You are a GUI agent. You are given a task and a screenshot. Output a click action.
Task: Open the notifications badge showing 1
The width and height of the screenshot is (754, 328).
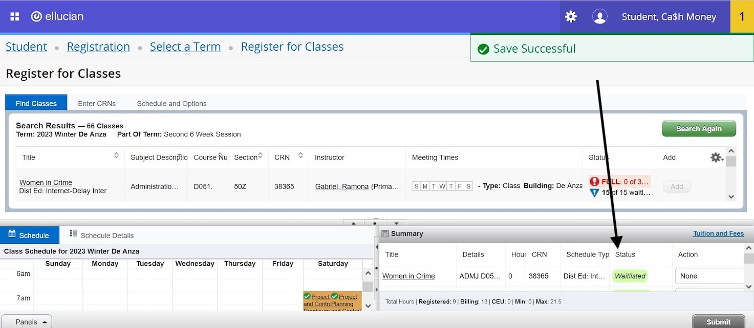742,16
